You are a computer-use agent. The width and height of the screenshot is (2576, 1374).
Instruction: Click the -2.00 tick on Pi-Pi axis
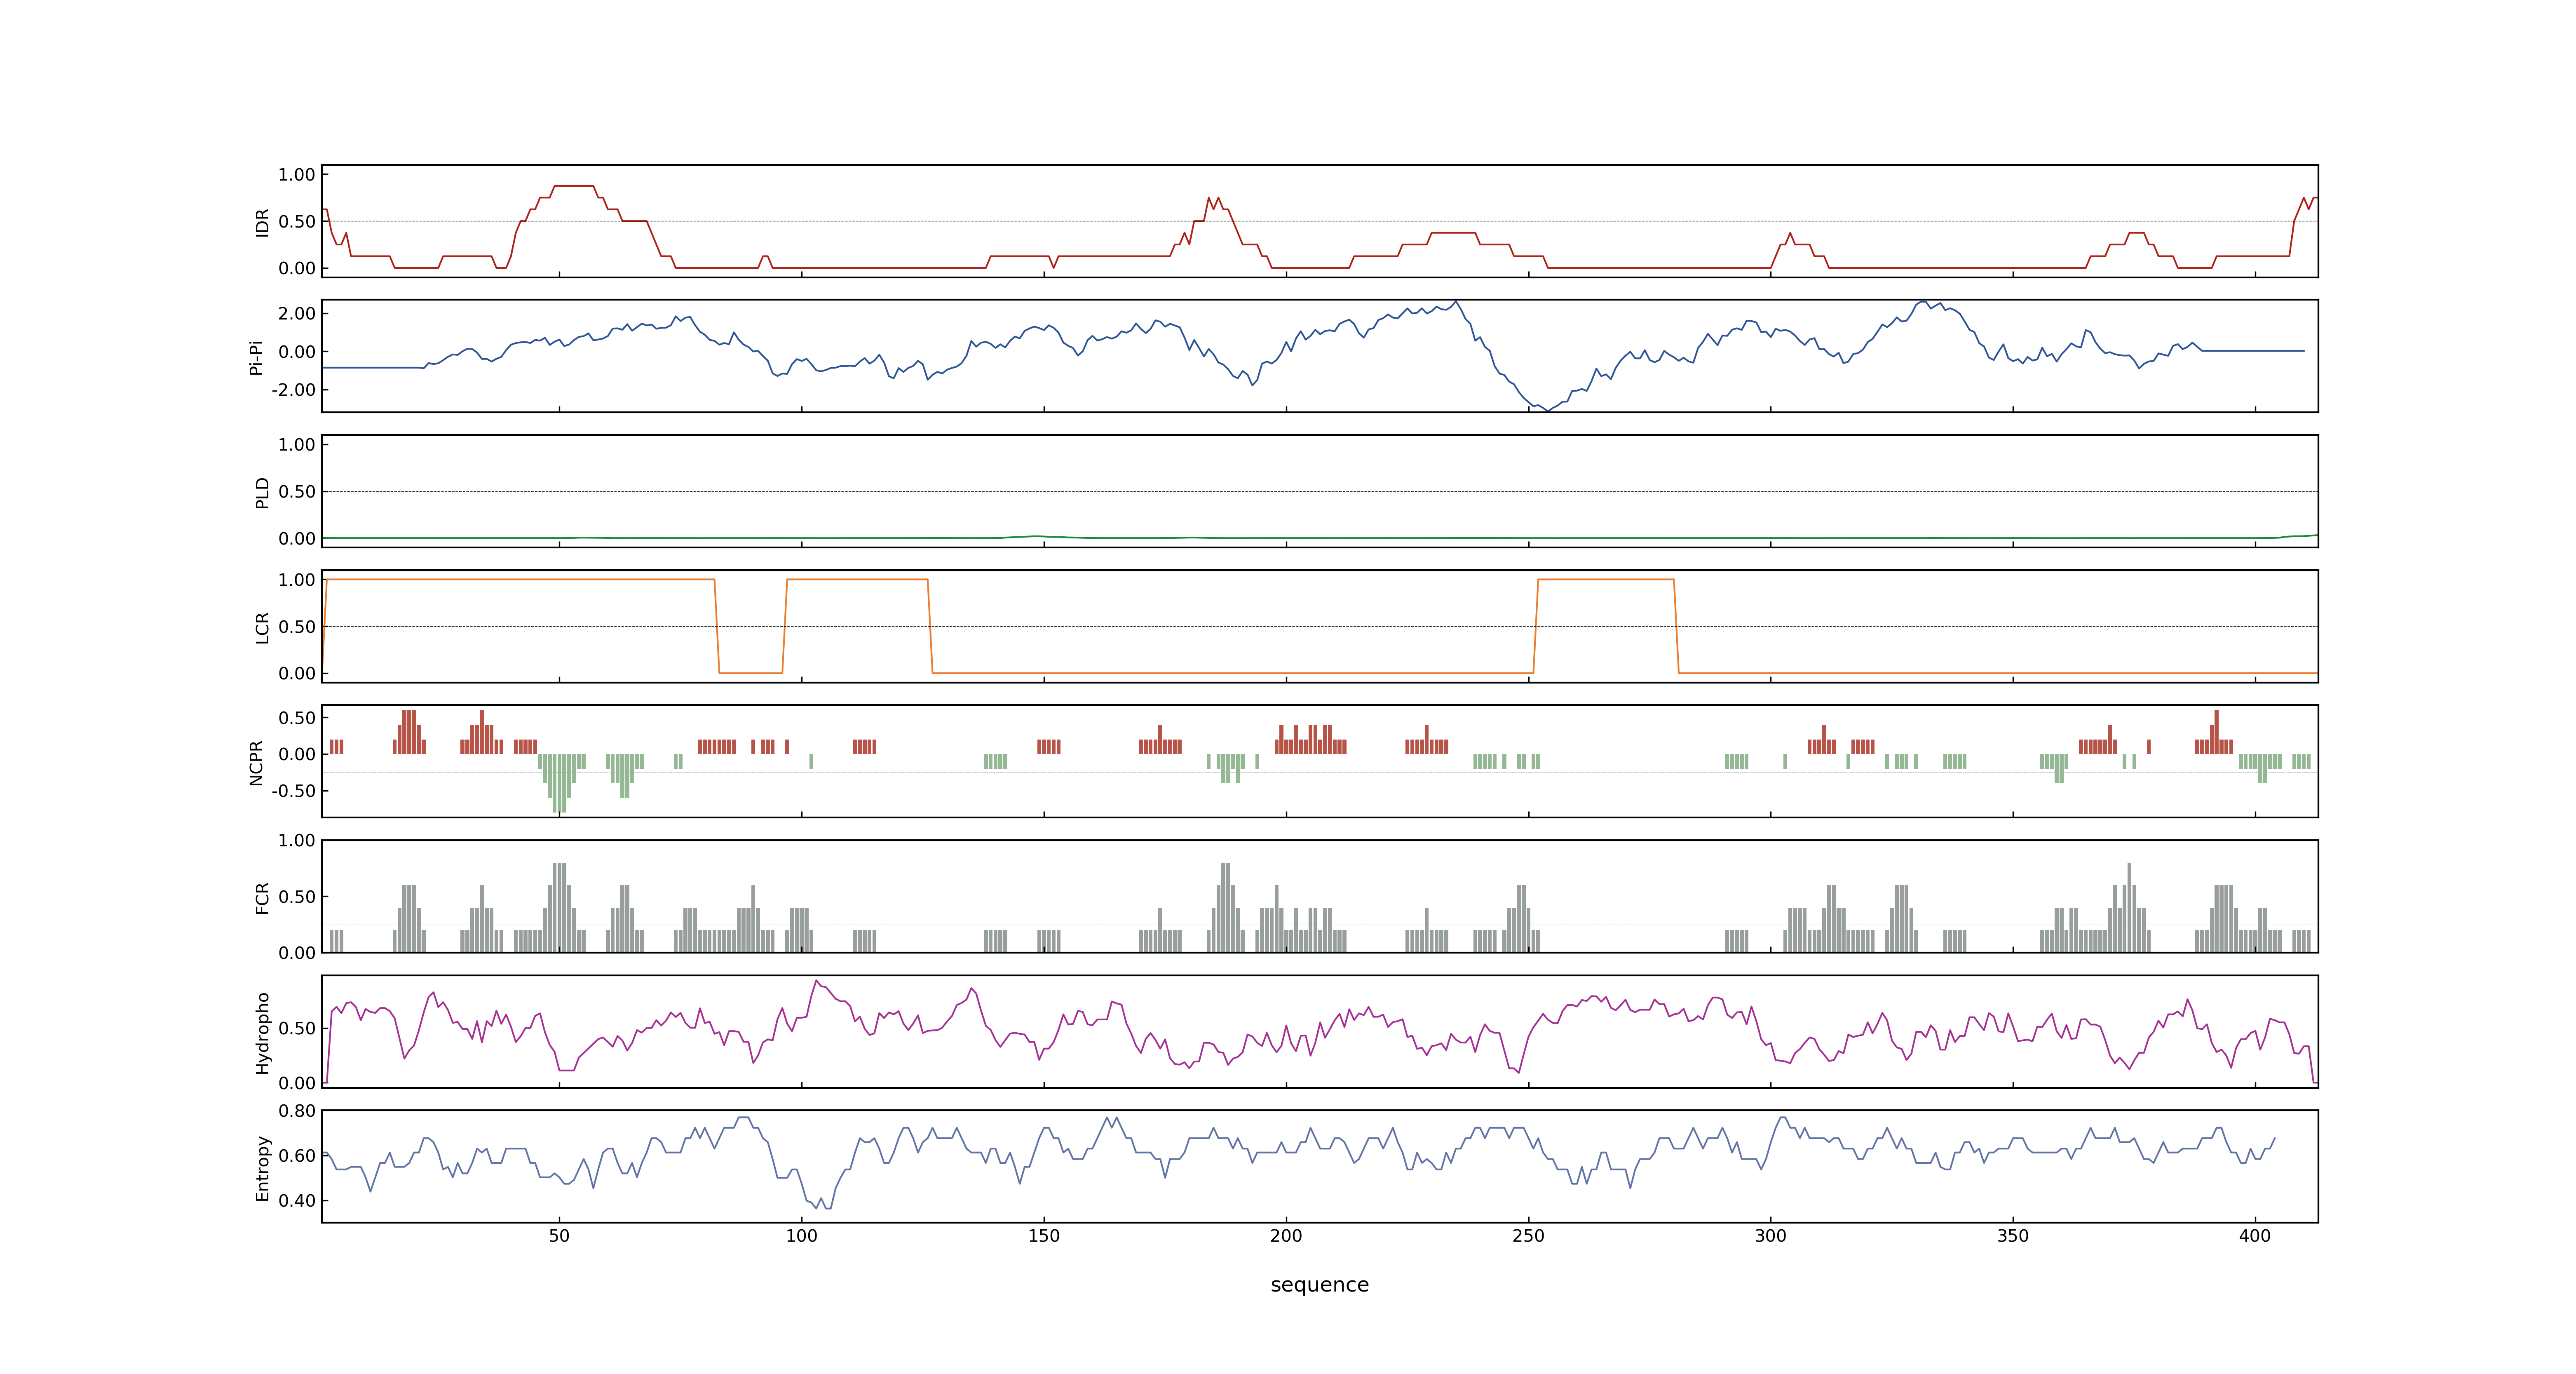point(293,389)
